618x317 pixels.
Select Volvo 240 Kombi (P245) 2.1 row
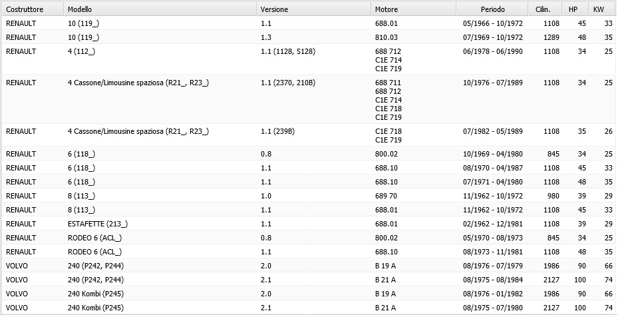click(x=309, y=308)
